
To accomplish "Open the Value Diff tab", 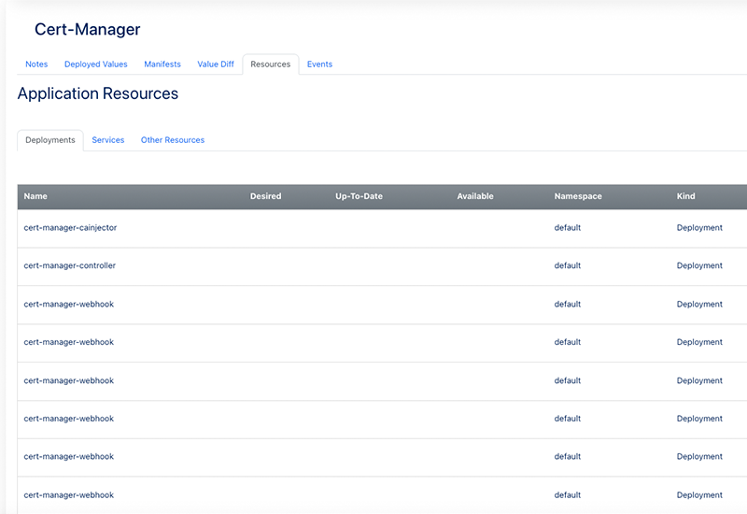I will pos(216,64).
